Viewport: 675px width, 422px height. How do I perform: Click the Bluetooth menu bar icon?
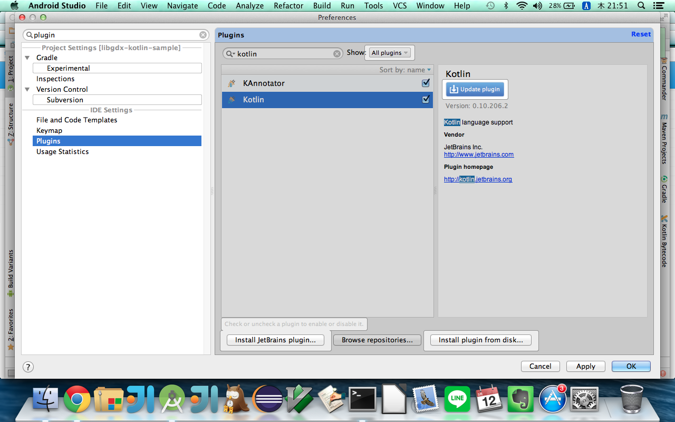[506, 6]
